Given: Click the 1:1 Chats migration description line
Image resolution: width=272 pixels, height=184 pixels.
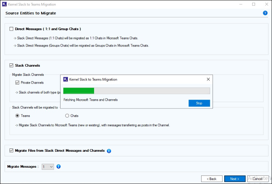Looking at the screenshot, I should tap(76, 38).
